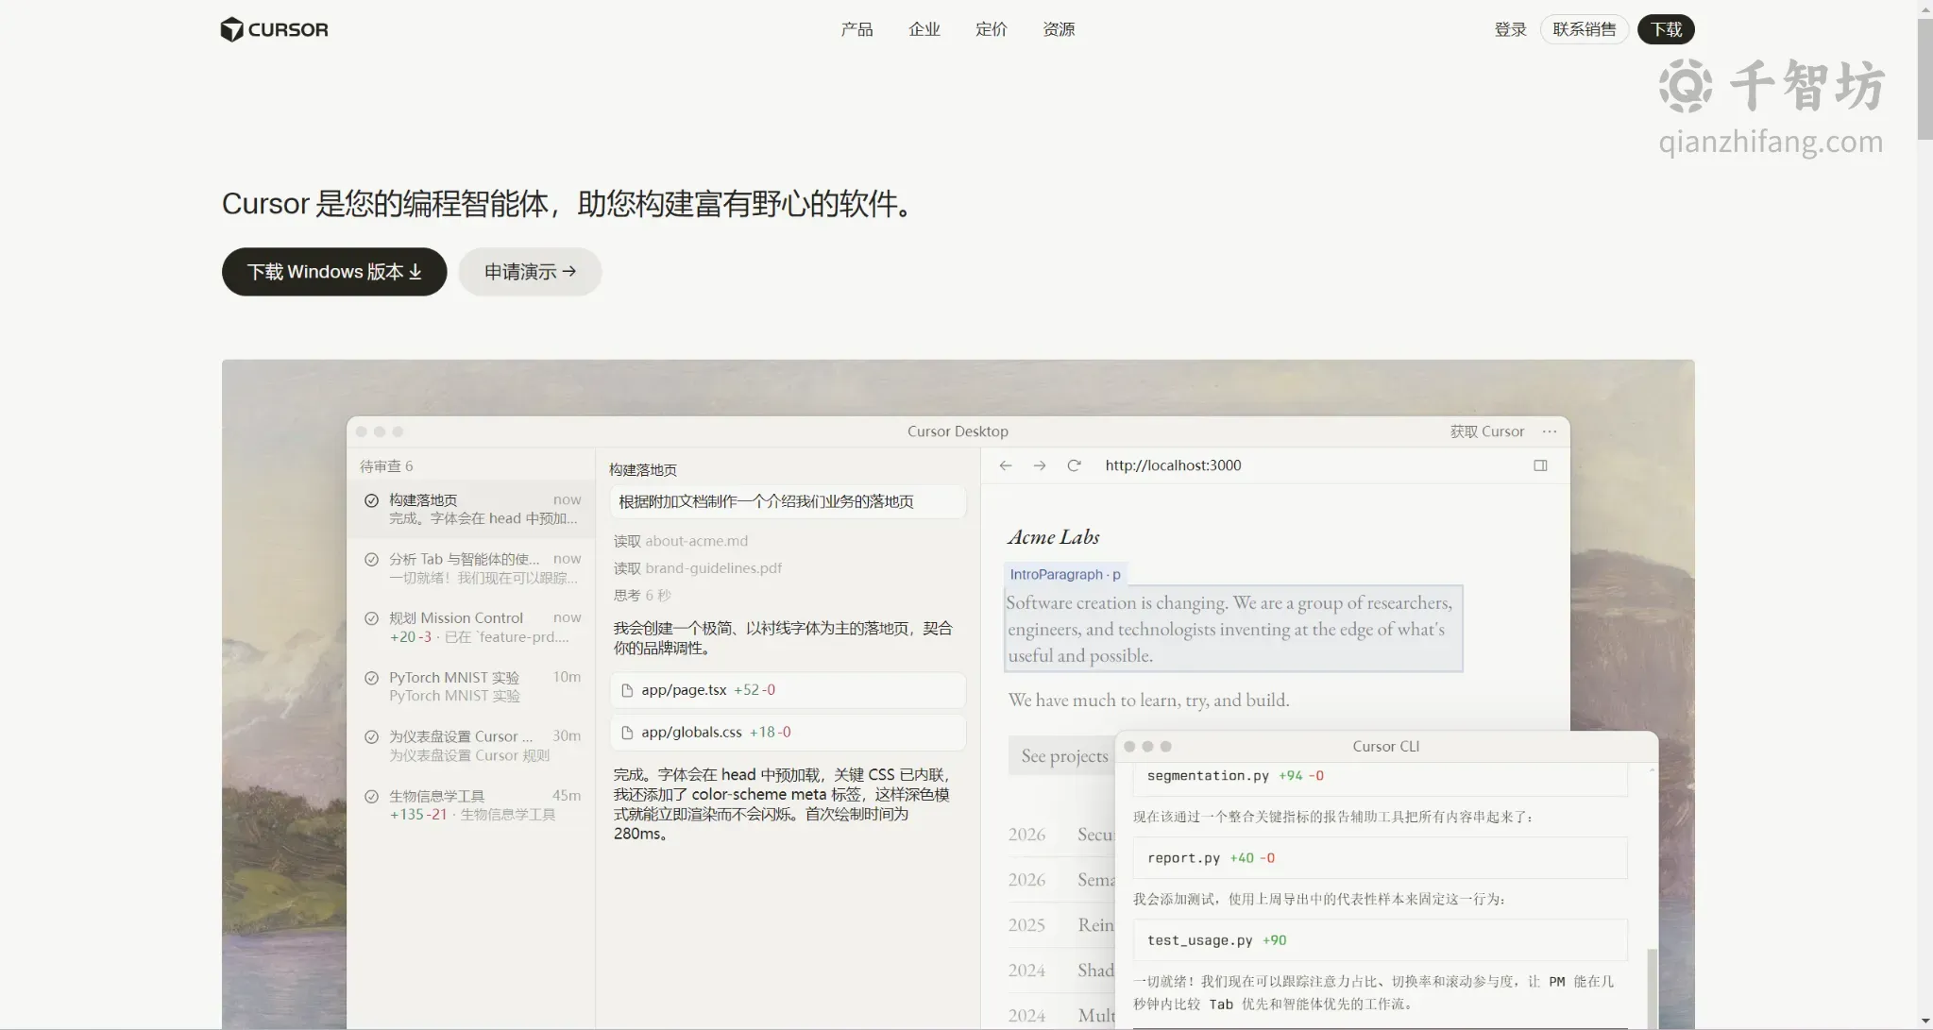1933x1030 pixels.
Task: Select PyTorch MNIST 实验 task row
Action: point(471,686)
